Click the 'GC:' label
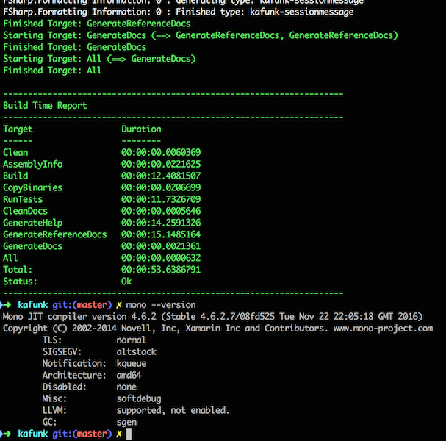 [50, 422]
